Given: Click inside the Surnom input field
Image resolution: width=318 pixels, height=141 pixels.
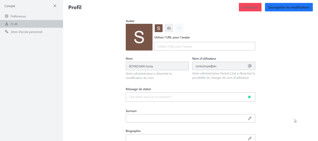Looking at the screenshot, I should pyautogui.click(x=191, y=118).
